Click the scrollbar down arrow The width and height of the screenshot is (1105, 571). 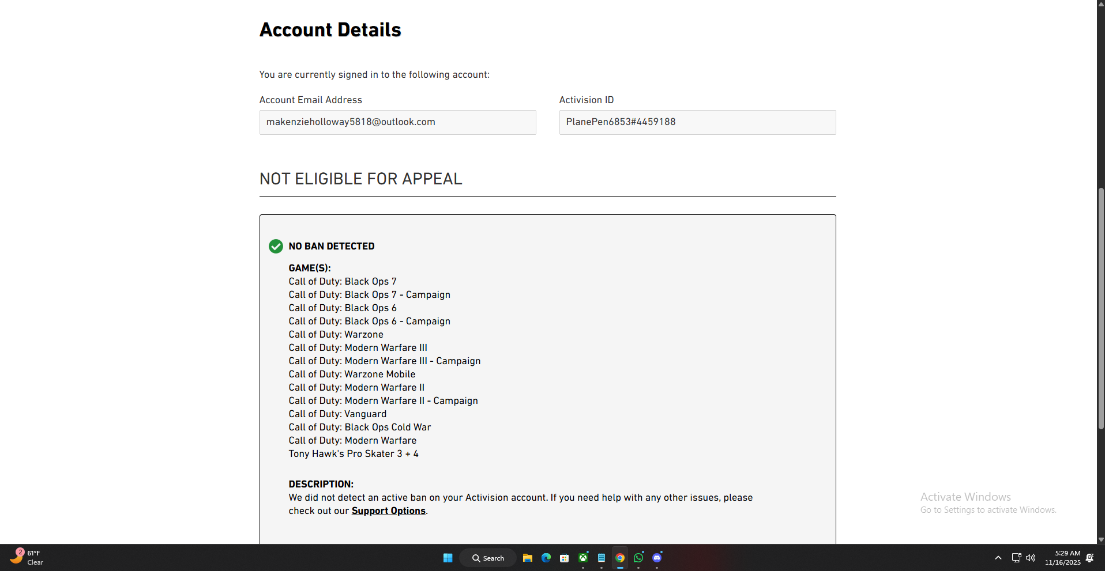click(x=1101, y=540)
